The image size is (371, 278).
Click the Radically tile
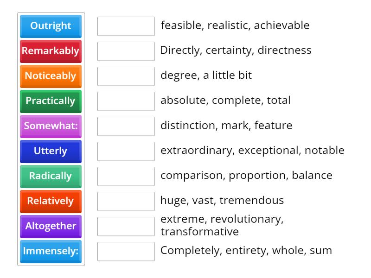pyautogui.click(x=50, y=176)
